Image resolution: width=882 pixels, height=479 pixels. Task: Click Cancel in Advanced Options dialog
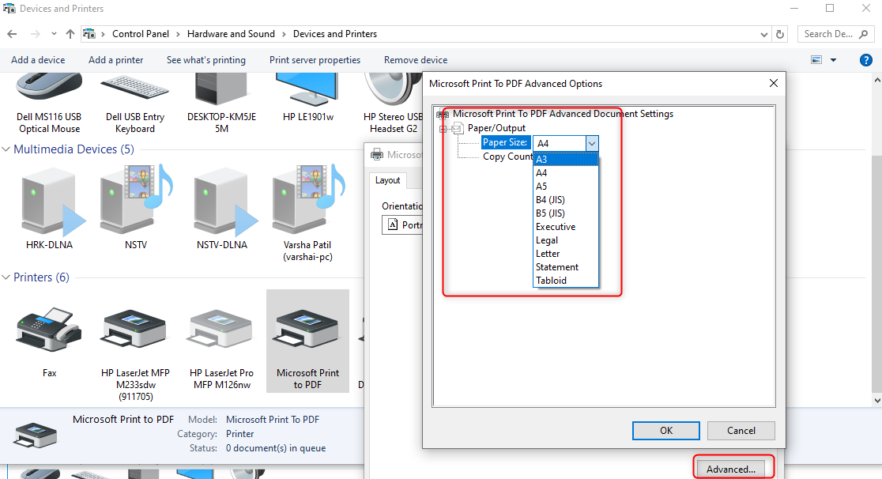[x=741, y=431]
